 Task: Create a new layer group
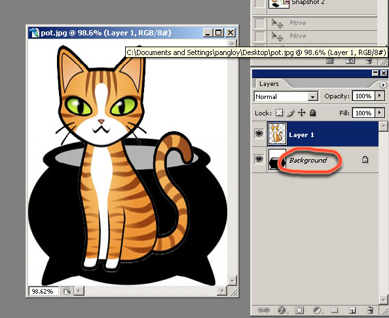(334, 309)
